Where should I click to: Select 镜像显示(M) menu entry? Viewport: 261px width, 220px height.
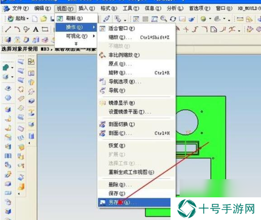(136, 103)
